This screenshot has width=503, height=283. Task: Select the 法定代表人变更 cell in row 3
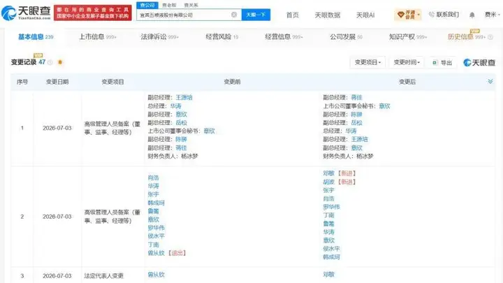103,275
